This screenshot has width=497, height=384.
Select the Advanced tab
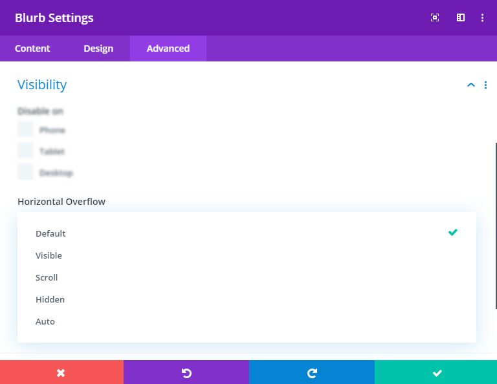click(x=168, y=48)
